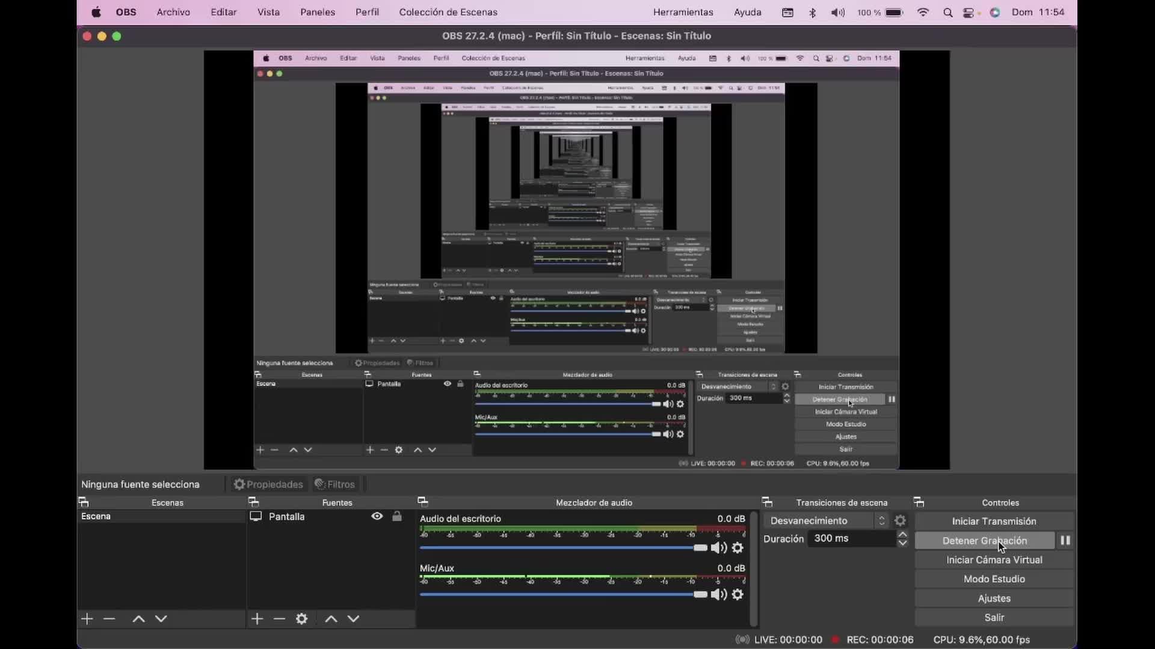Add a new source with plus icon
This screenshot has width=1155, height=649.
tap(257, 619)
